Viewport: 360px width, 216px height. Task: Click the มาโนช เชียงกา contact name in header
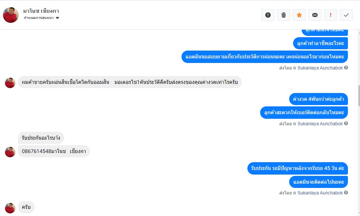pos(41,11)
